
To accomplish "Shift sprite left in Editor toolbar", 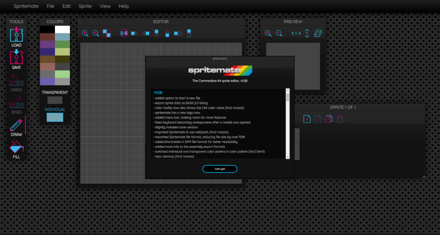I will click(134, 33).
